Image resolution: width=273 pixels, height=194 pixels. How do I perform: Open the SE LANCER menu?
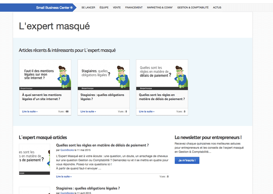pyautogui.click(x=88, y=7)
